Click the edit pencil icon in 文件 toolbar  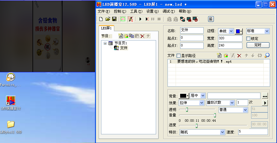233,55
